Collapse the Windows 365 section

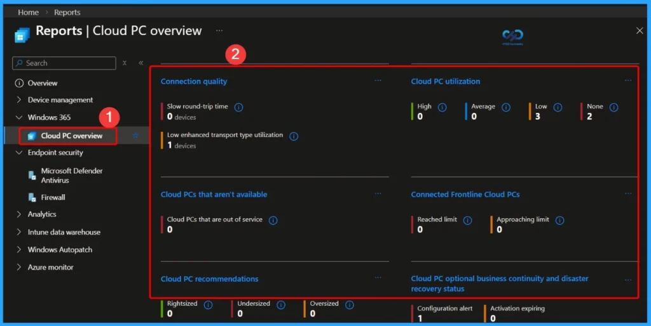pos(18,117)
